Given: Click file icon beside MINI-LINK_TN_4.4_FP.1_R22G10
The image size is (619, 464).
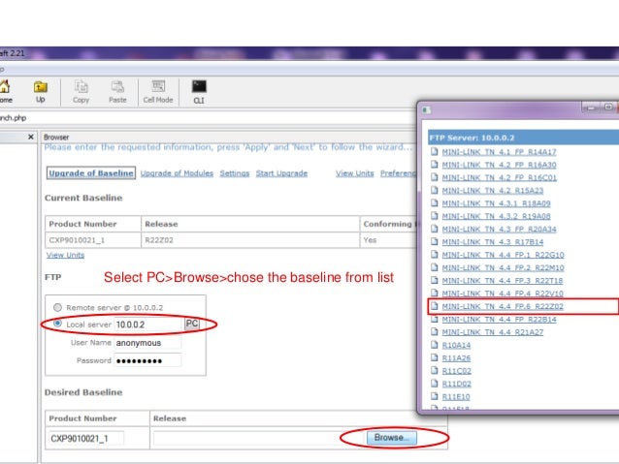Looking at the screenshot, I should (x=435, y=255).
